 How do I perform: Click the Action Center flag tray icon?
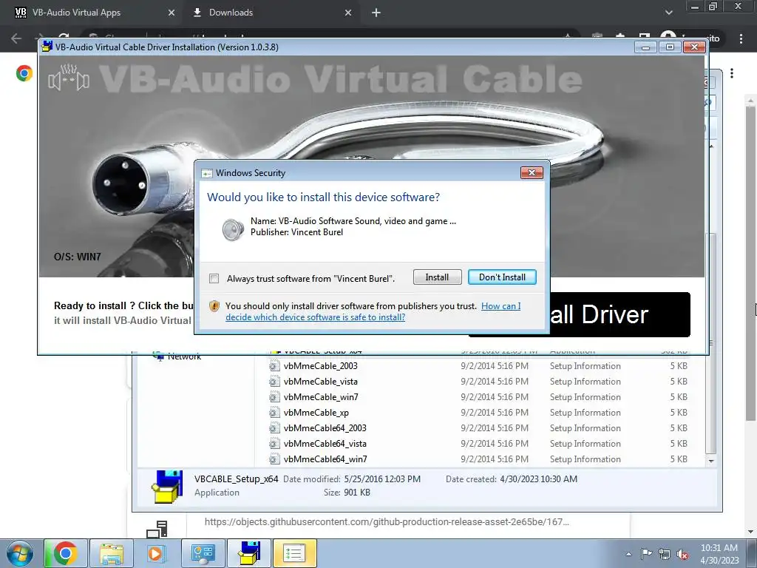(646, 554)
